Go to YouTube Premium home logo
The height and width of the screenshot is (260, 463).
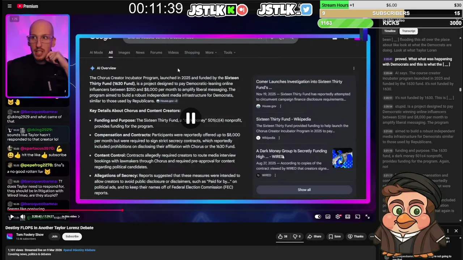coord(27,6)
